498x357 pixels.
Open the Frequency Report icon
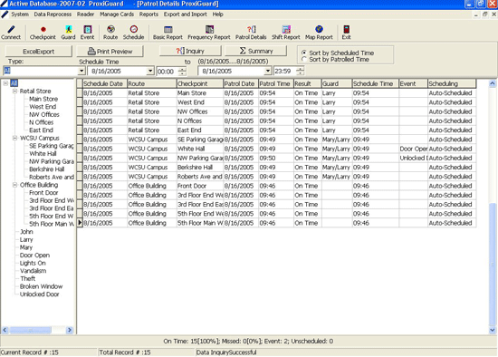(209, 33)
